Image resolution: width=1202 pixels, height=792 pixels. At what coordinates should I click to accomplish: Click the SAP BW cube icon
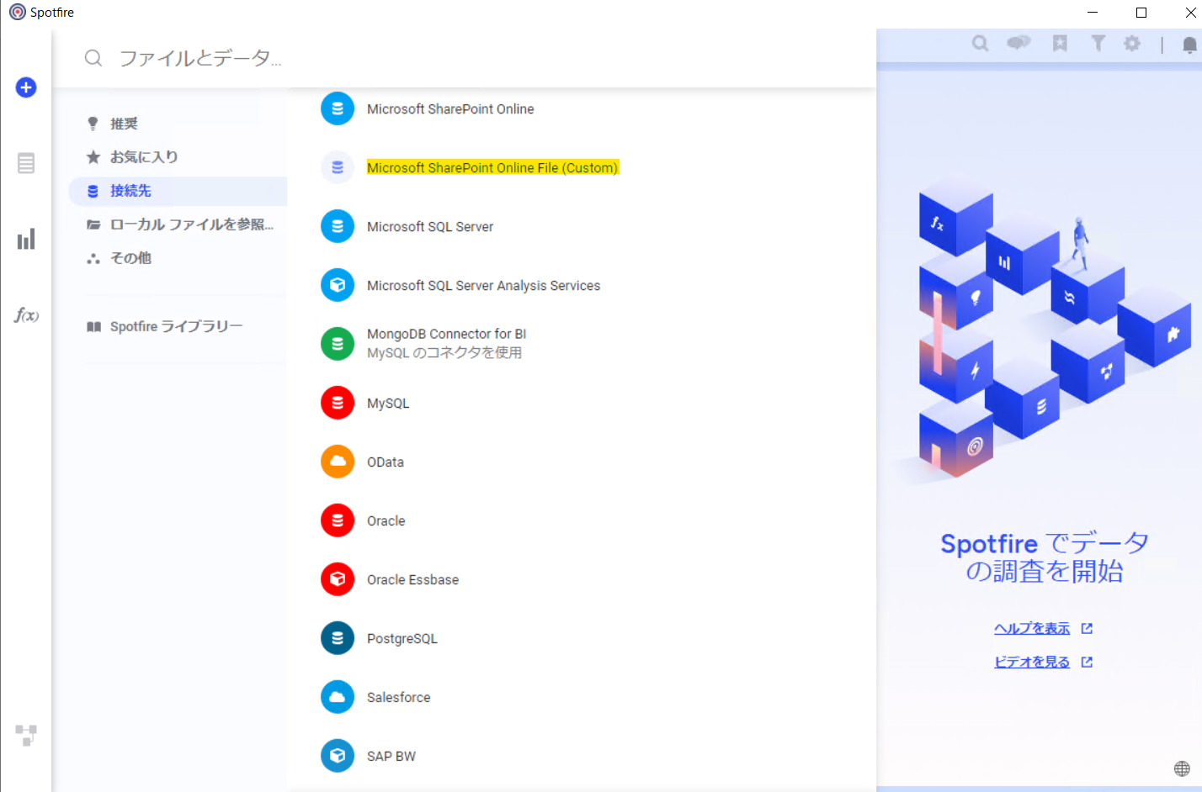click(338, 756)
